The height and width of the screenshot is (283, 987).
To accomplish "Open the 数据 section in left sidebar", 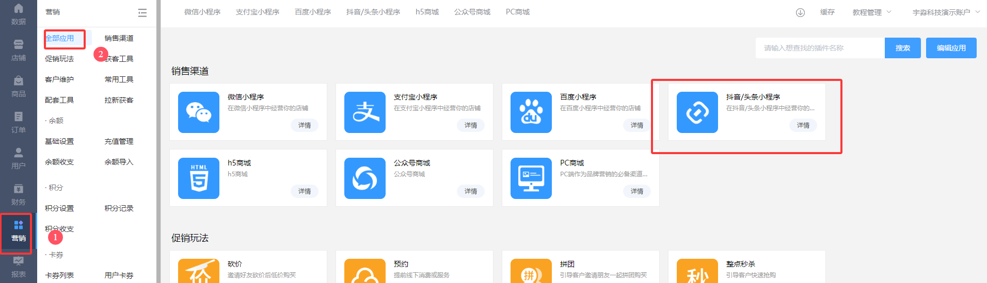I will [19, 14].
